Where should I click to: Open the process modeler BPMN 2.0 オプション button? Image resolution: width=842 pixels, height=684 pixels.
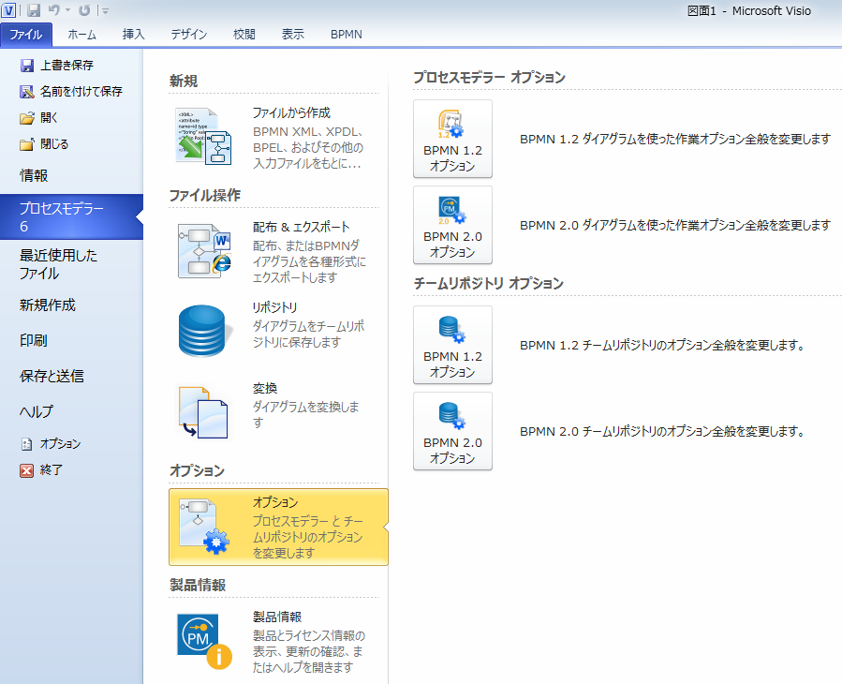click(452, 225)
